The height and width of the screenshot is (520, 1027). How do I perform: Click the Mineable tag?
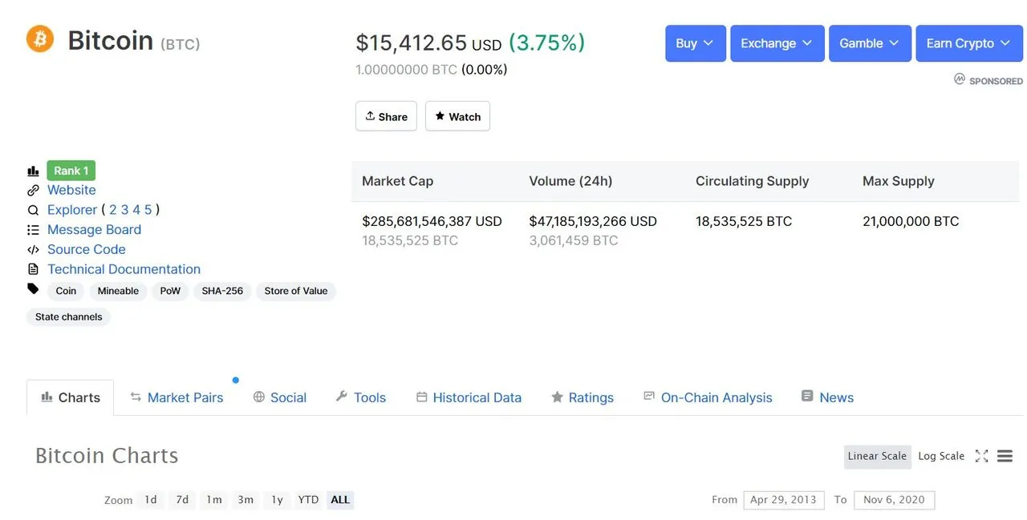coord(118,291)
